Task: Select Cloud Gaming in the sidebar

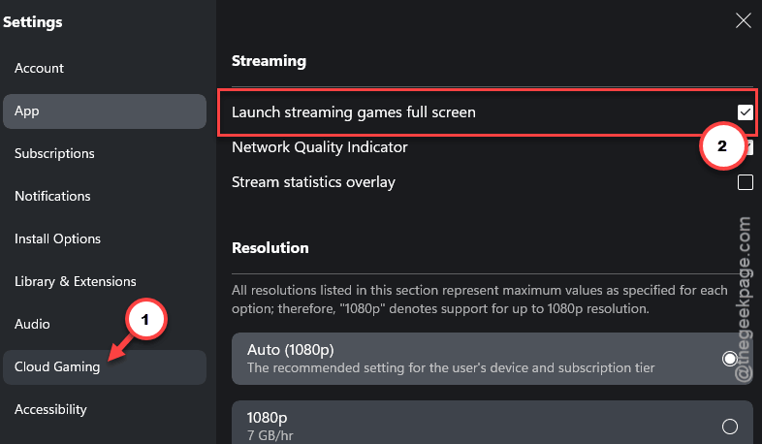Action: coord(105,367)
